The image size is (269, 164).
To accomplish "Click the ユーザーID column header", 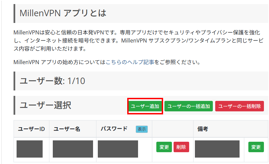I will coord(31,129).
